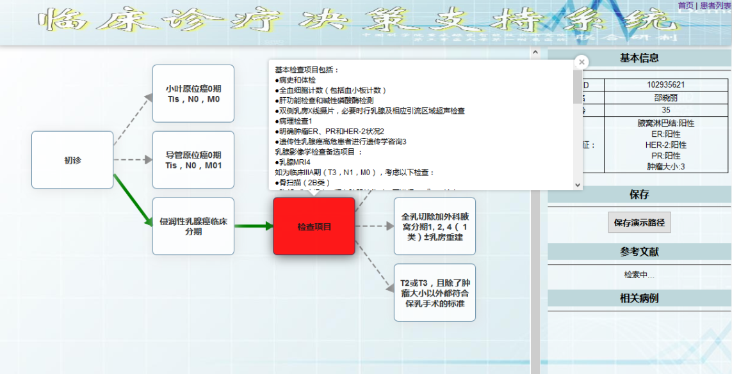Close the examination items popup

(581, 62)
